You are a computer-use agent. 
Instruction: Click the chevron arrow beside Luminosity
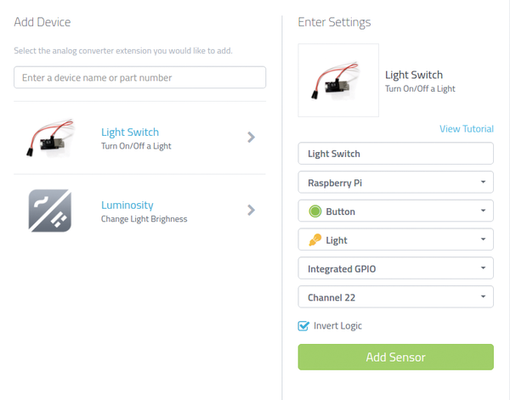tap(251, 210)
